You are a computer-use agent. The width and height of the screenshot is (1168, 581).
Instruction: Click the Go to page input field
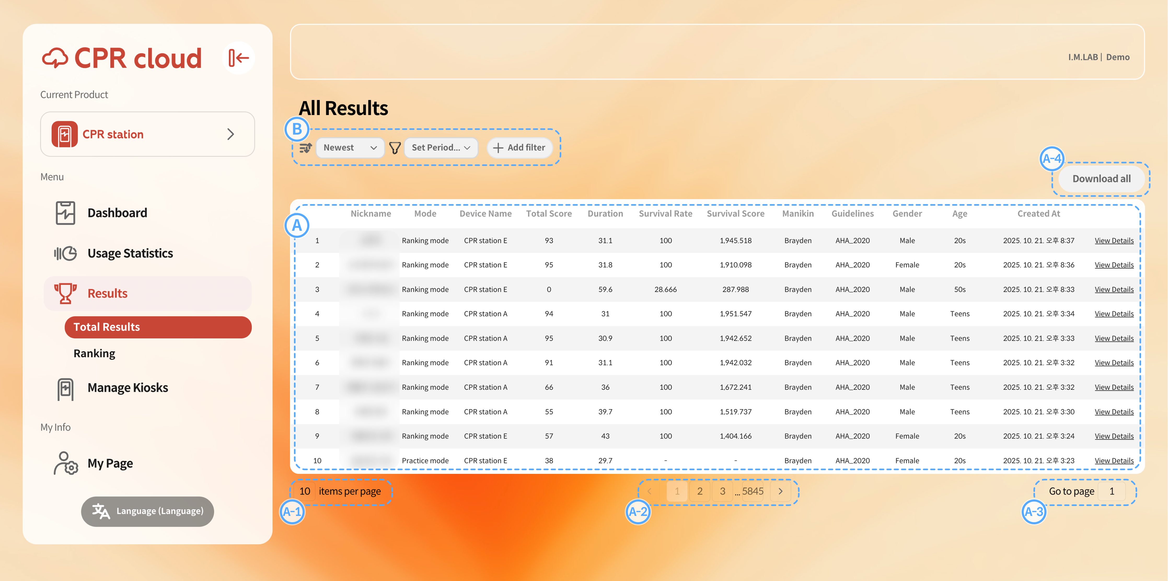pyautogui.click(x=1111, y=491)
